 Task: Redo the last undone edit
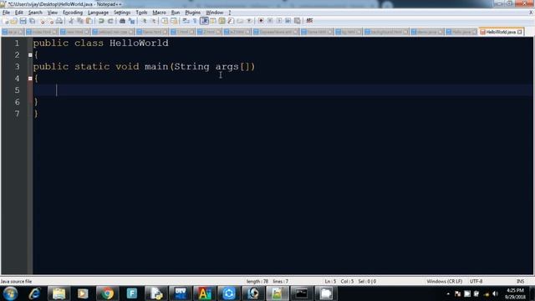pyautogui.click(x=110, y=21)
